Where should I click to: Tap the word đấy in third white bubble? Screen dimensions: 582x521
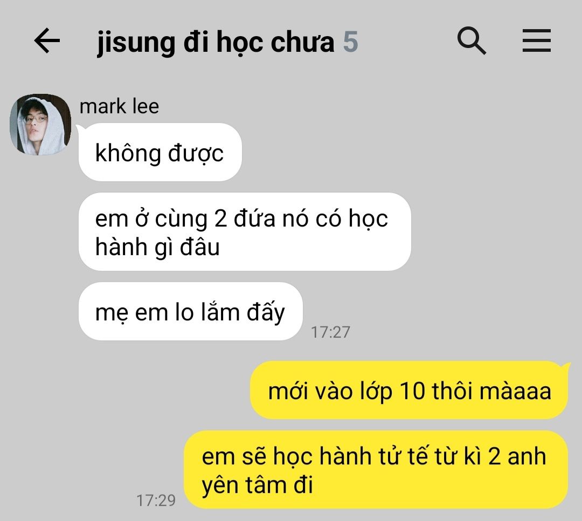266,312
